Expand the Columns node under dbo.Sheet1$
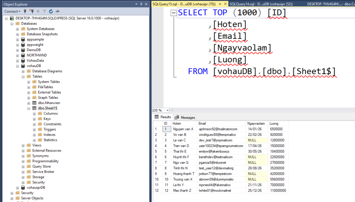This screenshot has height=202, width=355. click(34, 114)
